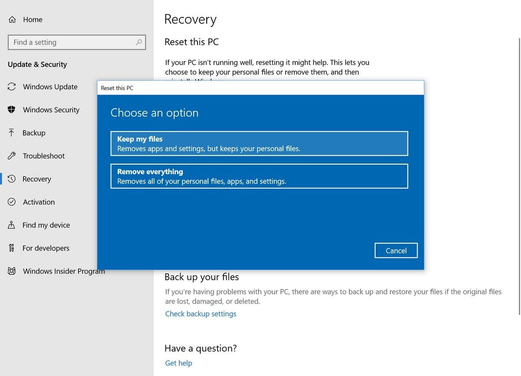Choose the Remove everything option

point(259,176)
